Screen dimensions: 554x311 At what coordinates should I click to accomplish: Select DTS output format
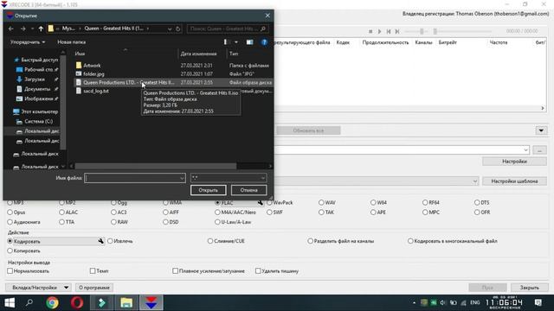pos(481,203)
